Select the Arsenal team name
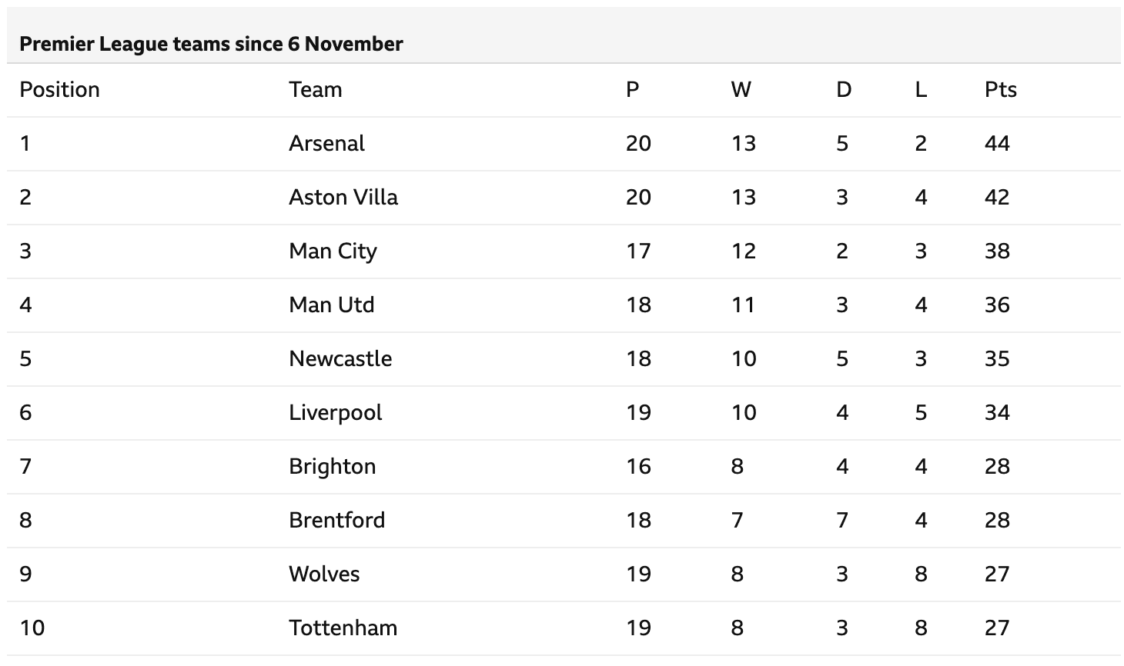Image resolution: width=1124 pixels, height=666 pixels. [x=326, y=144]
